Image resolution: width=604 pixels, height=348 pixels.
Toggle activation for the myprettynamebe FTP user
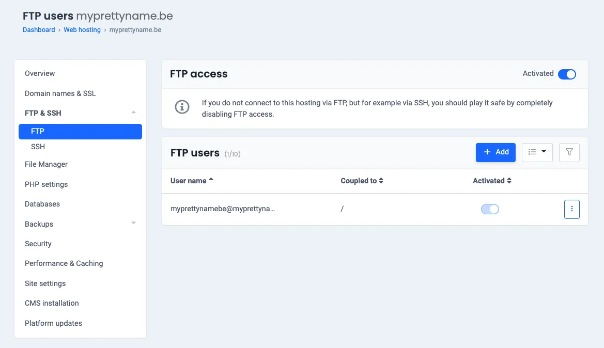(490, 209)
